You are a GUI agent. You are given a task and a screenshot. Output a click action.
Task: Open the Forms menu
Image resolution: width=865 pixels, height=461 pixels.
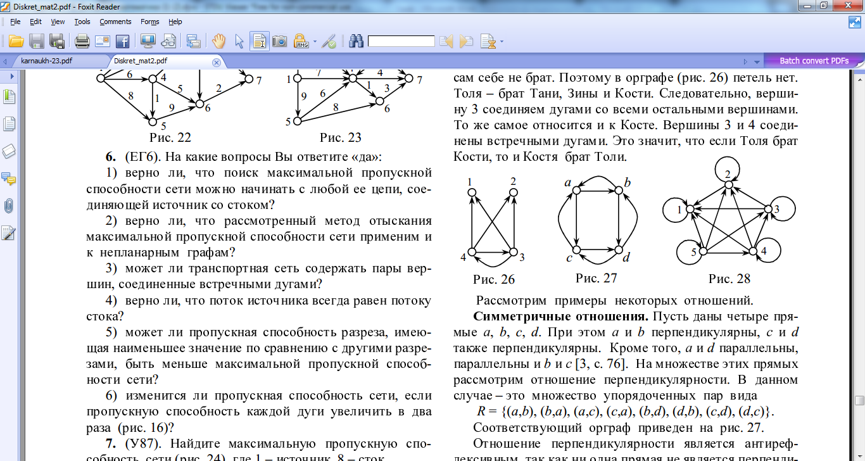click(150, 22)
